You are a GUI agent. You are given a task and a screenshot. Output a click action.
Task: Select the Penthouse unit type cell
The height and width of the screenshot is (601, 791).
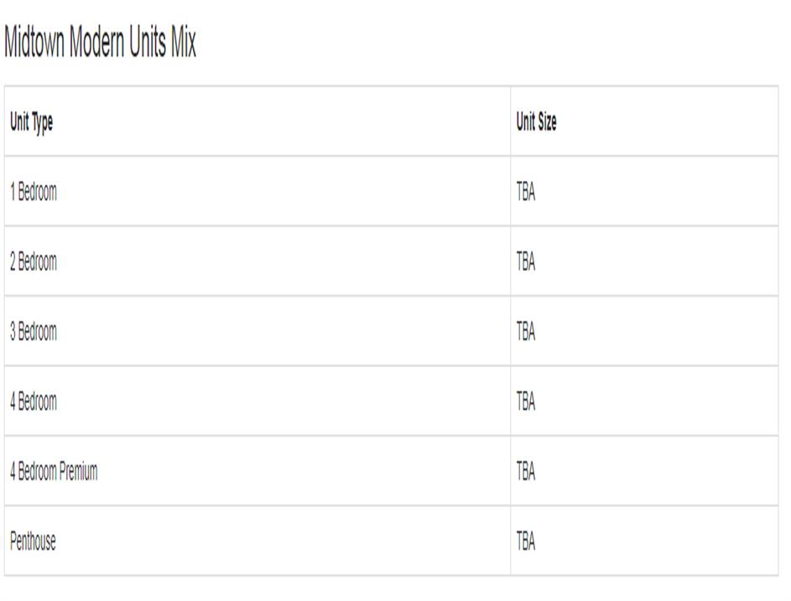[33, 541]
